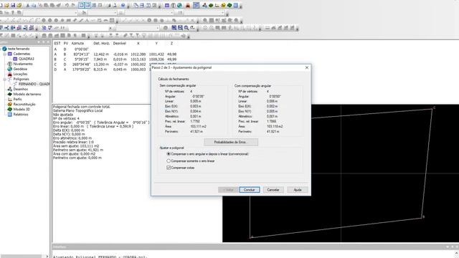Open the QUADRA3 caderneta item
Image resolution: width=459 pixels, height=258 pixels.
(26, 59)
